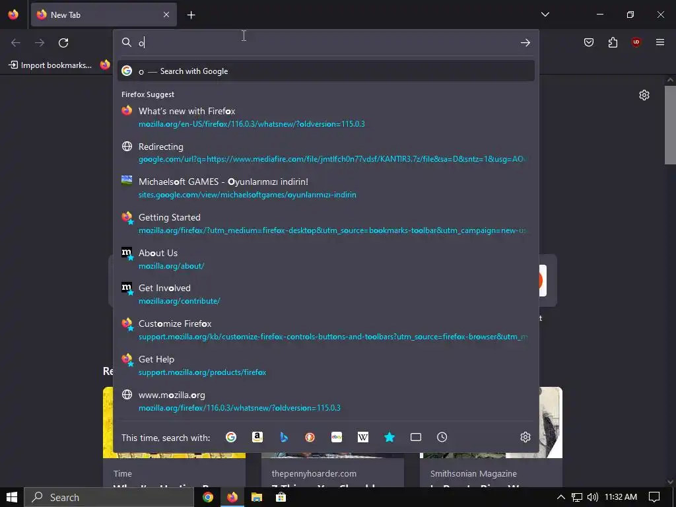The image size is (676, 507).
Task: Close the New Tab tab
Action: (166, 15)
